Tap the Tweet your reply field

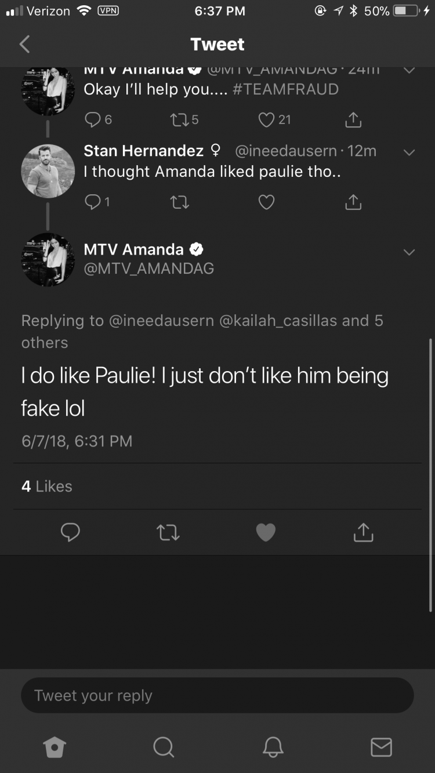217,695
